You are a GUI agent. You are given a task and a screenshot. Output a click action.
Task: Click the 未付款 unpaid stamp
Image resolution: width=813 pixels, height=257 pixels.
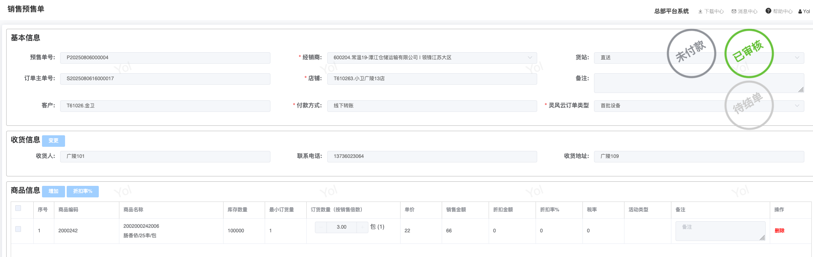click(691, 53)
